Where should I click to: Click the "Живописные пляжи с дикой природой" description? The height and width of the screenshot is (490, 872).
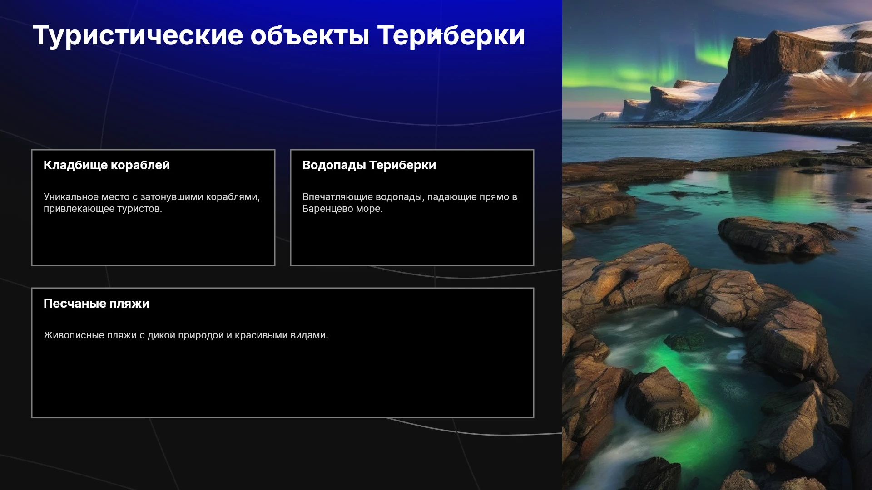[x=186, y=335]
